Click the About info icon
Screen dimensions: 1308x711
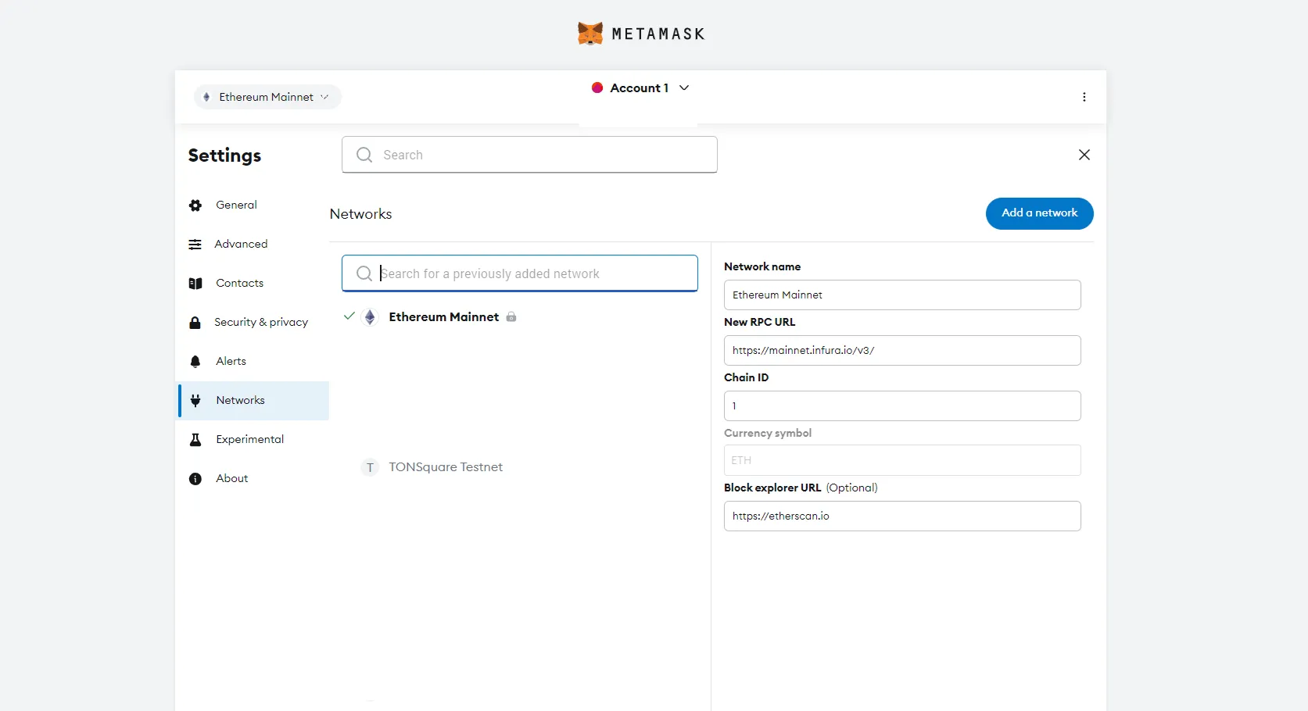coord(195,479)
